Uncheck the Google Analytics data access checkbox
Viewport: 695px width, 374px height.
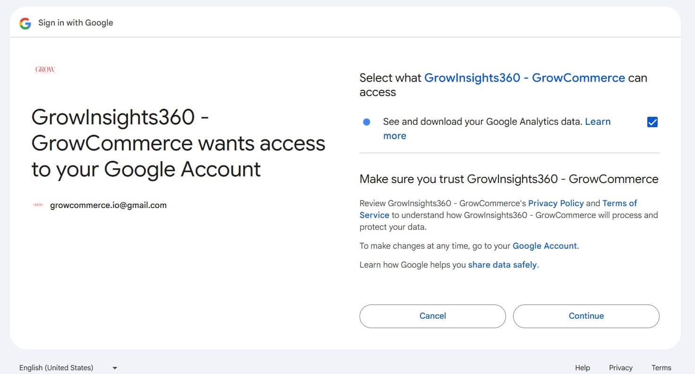pyautogui.click(x=652, y=122)
